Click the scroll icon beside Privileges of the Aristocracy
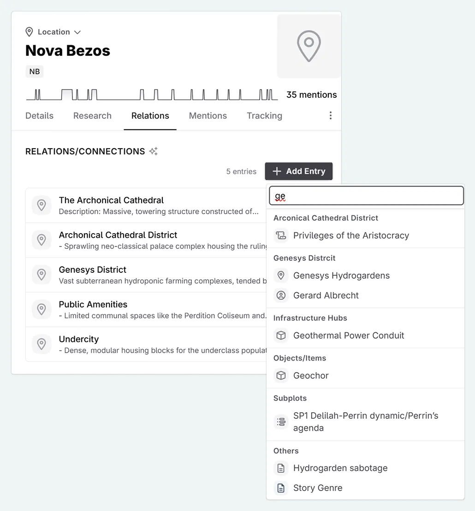Image resolution: width=475 pixels, height=511 pixels. point(281,235)
